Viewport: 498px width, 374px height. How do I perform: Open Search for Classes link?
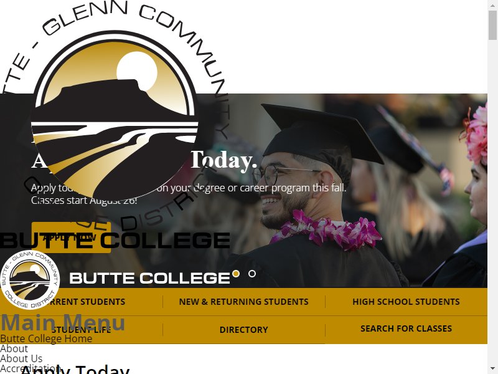tap(406, 328)
